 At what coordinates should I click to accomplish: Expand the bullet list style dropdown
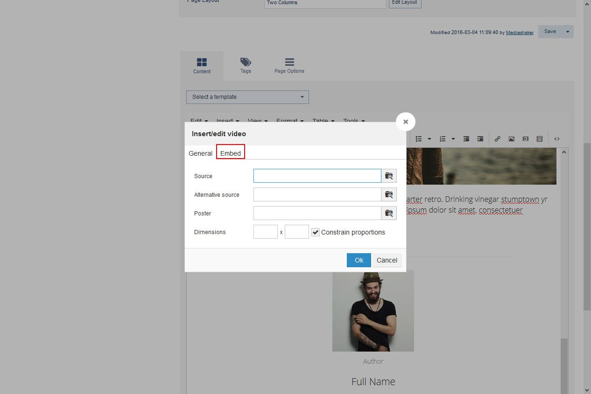429,139
